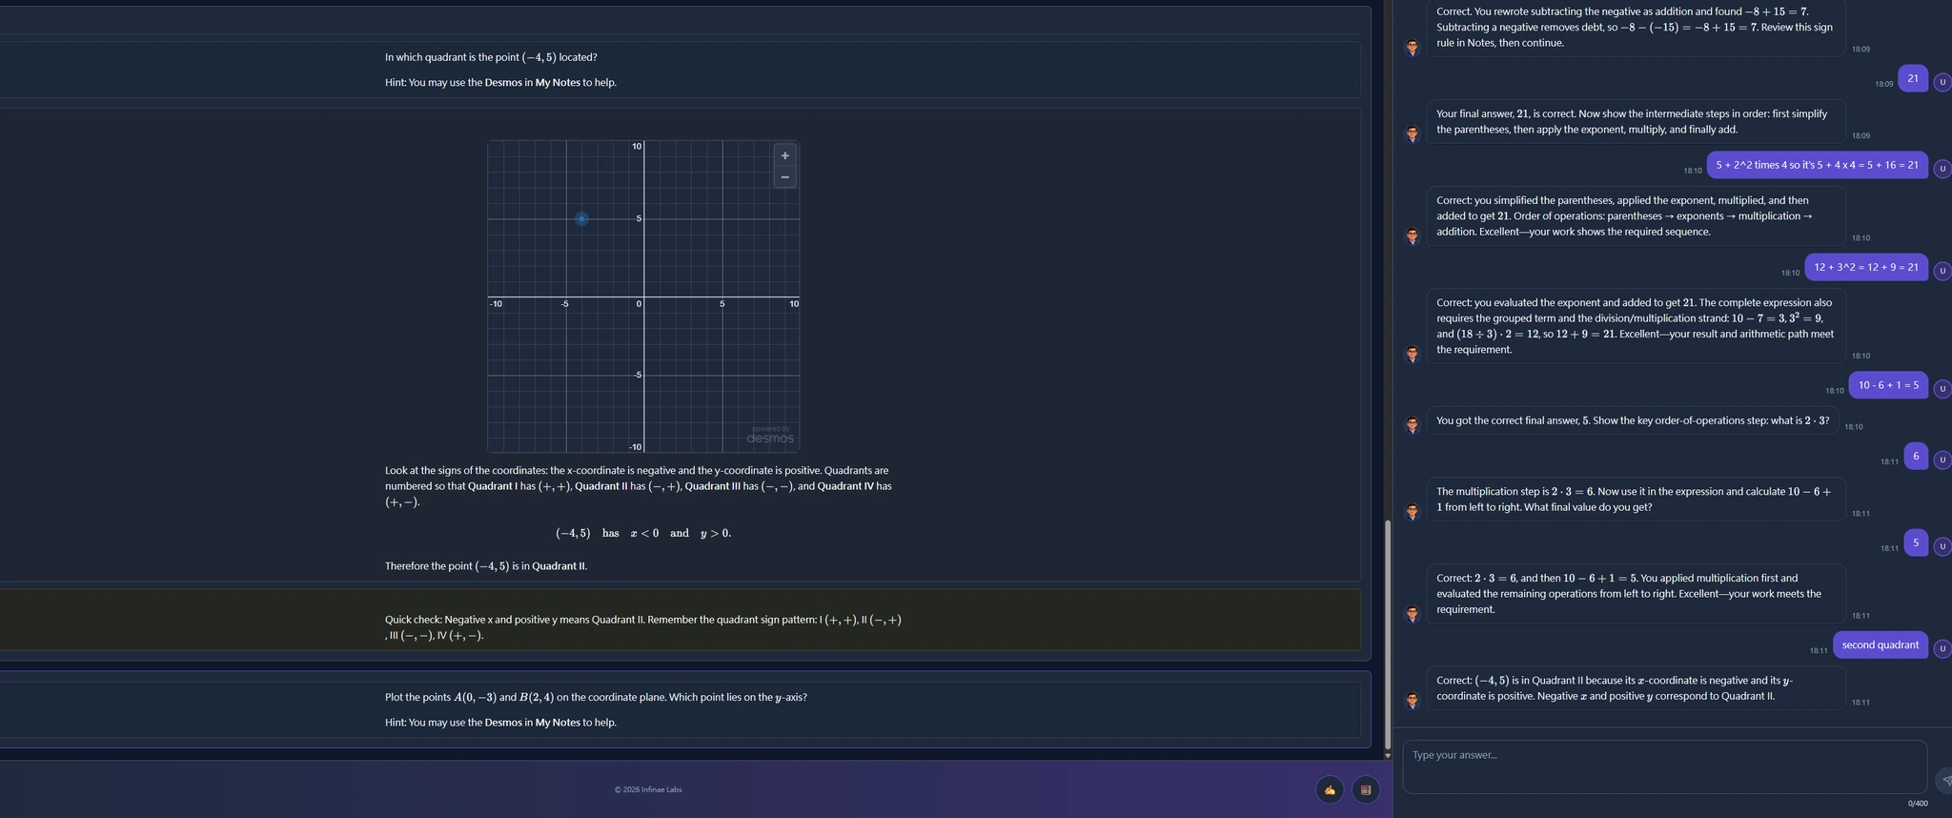Click tutor avatar next to 'You got the correct final answer, 5'

tap(1413, 424)
